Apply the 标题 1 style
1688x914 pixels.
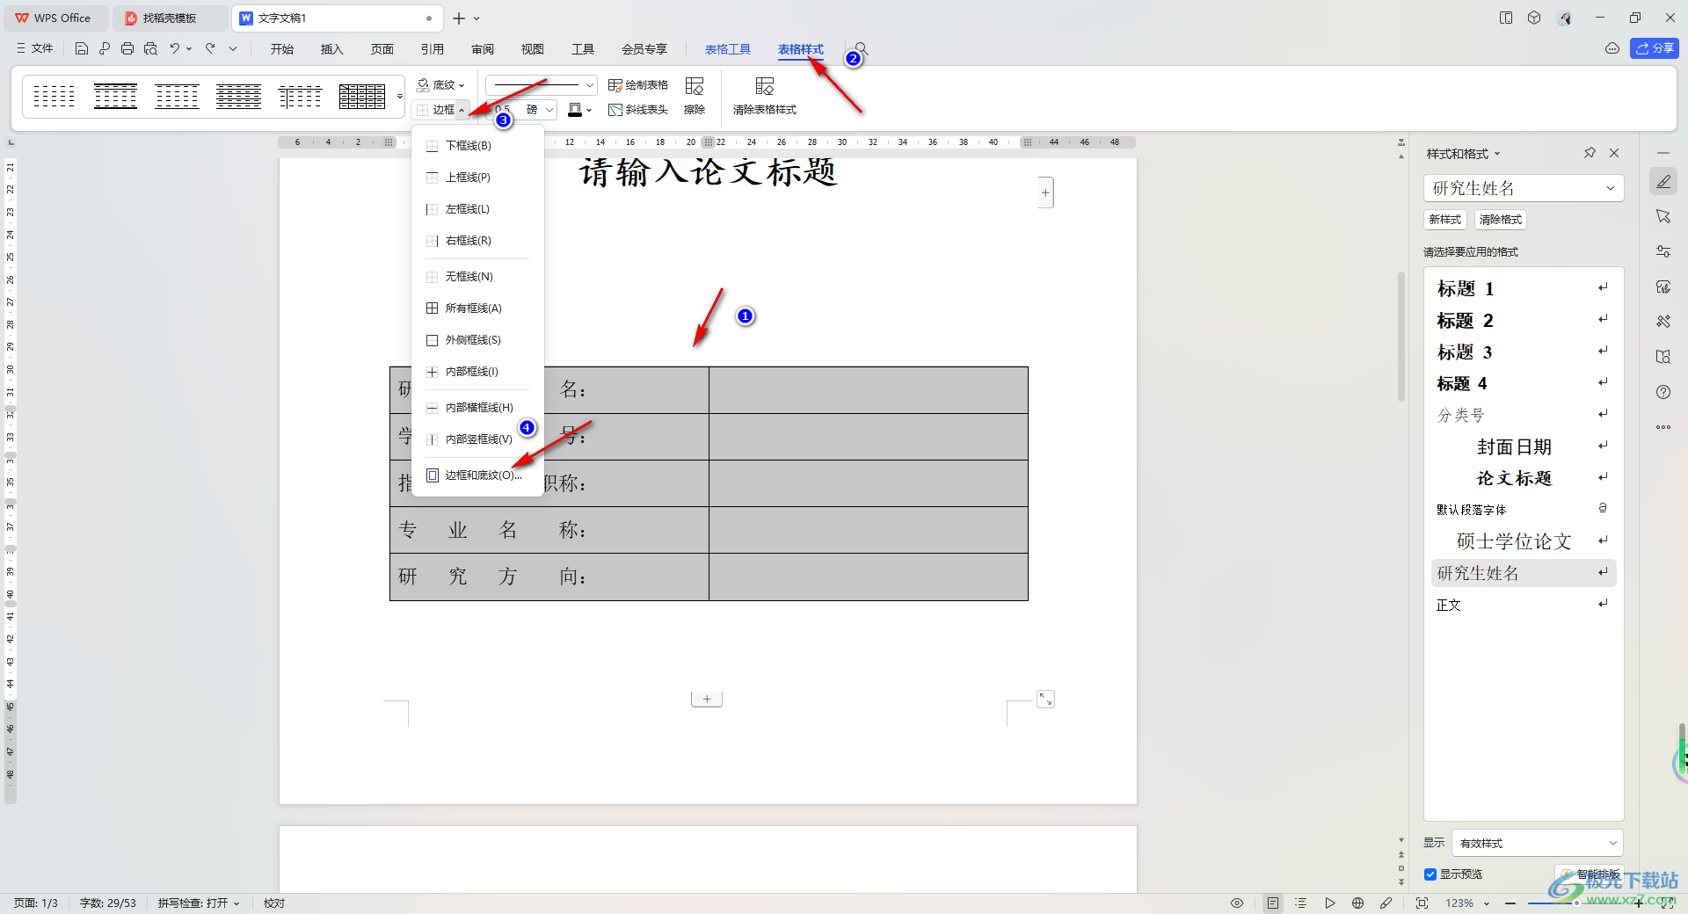[x=1524, y=289]
